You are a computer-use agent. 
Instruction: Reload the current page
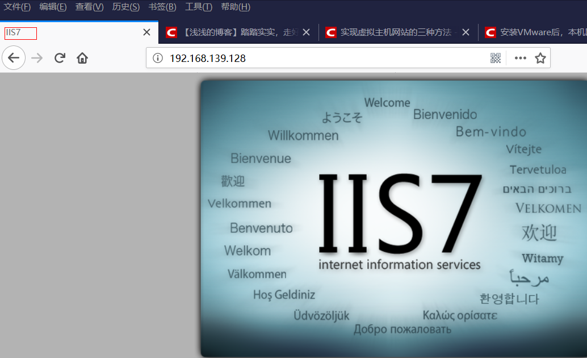coord(60,58)
